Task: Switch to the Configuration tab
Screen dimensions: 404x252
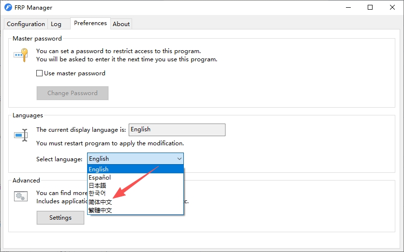Action: click(x=26, y=24)
